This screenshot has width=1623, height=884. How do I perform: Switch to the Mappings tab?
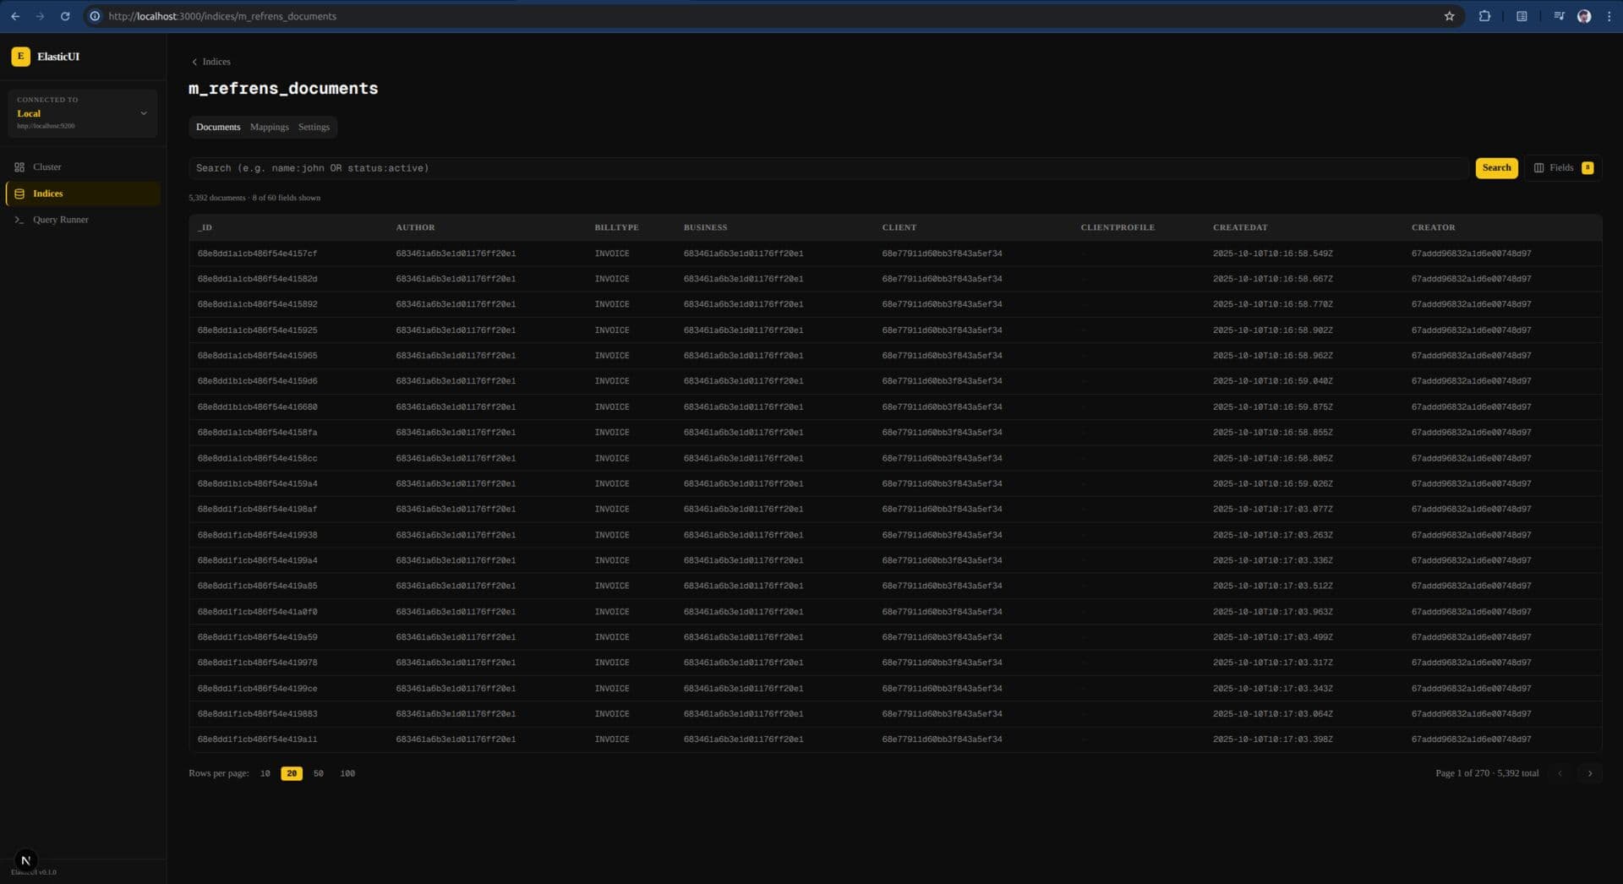tap(269, 127)
